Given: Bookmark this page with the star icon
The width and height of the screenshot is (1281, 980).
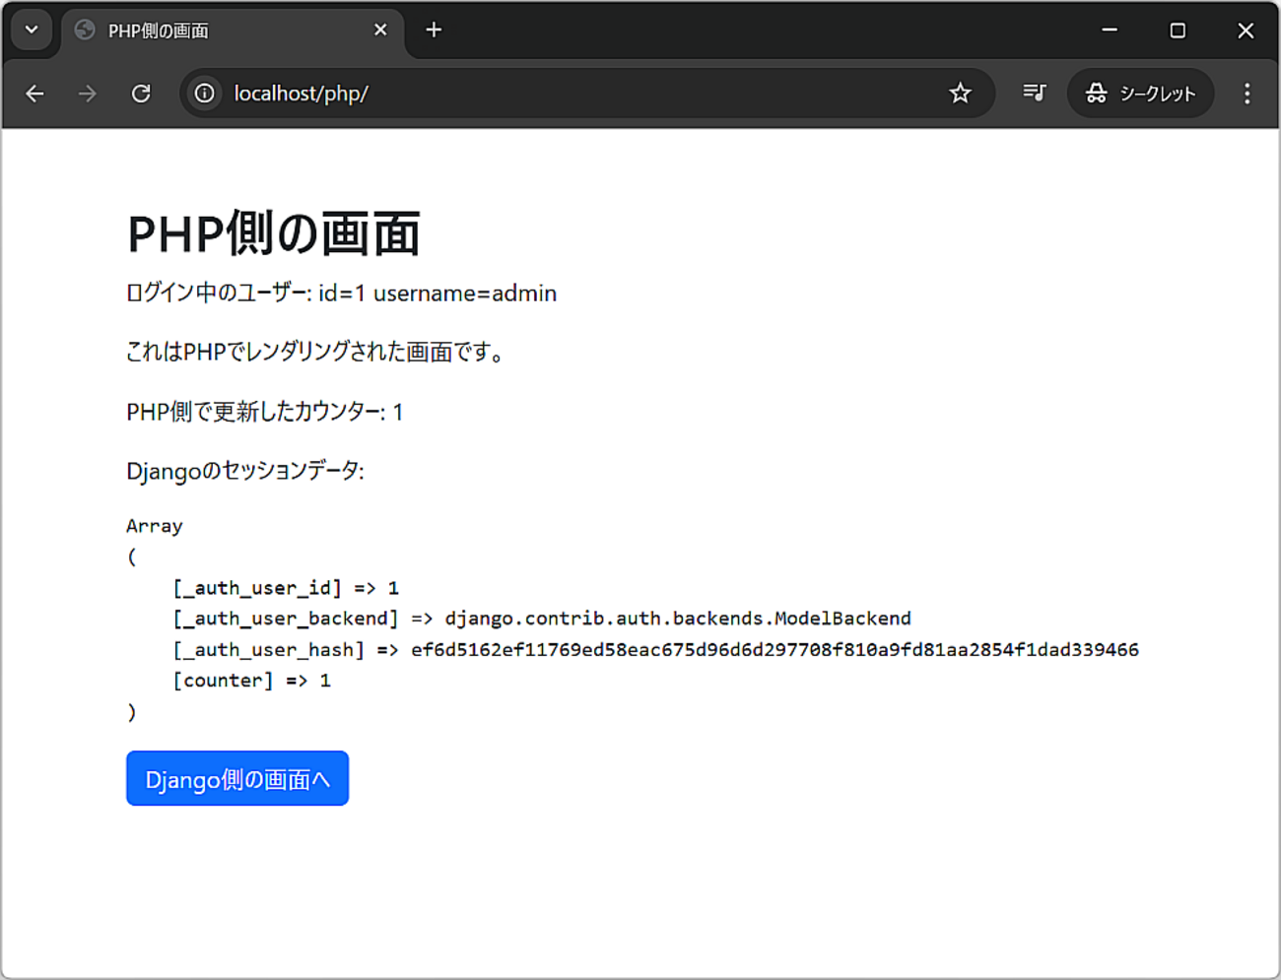Looking at the screenshot, I should pos(960,94).
